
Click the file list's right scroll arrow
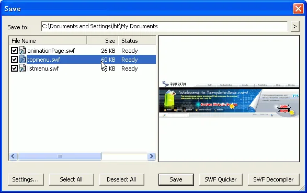(151, 156)
